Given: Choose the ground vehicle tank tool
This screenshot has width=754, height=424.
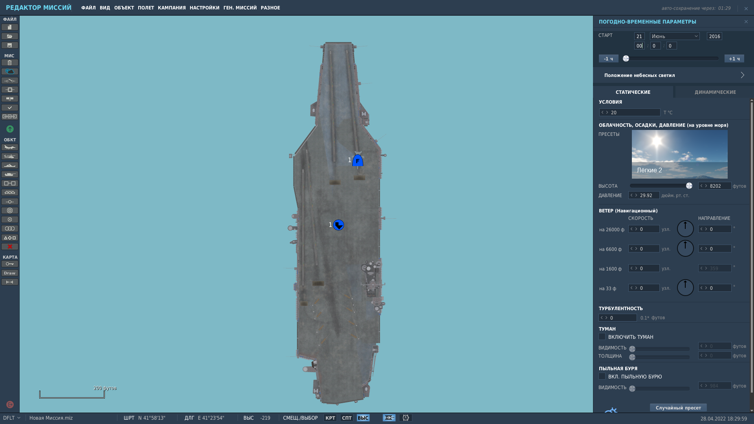Looking at the screenshot, I should (x=10, y=174).
